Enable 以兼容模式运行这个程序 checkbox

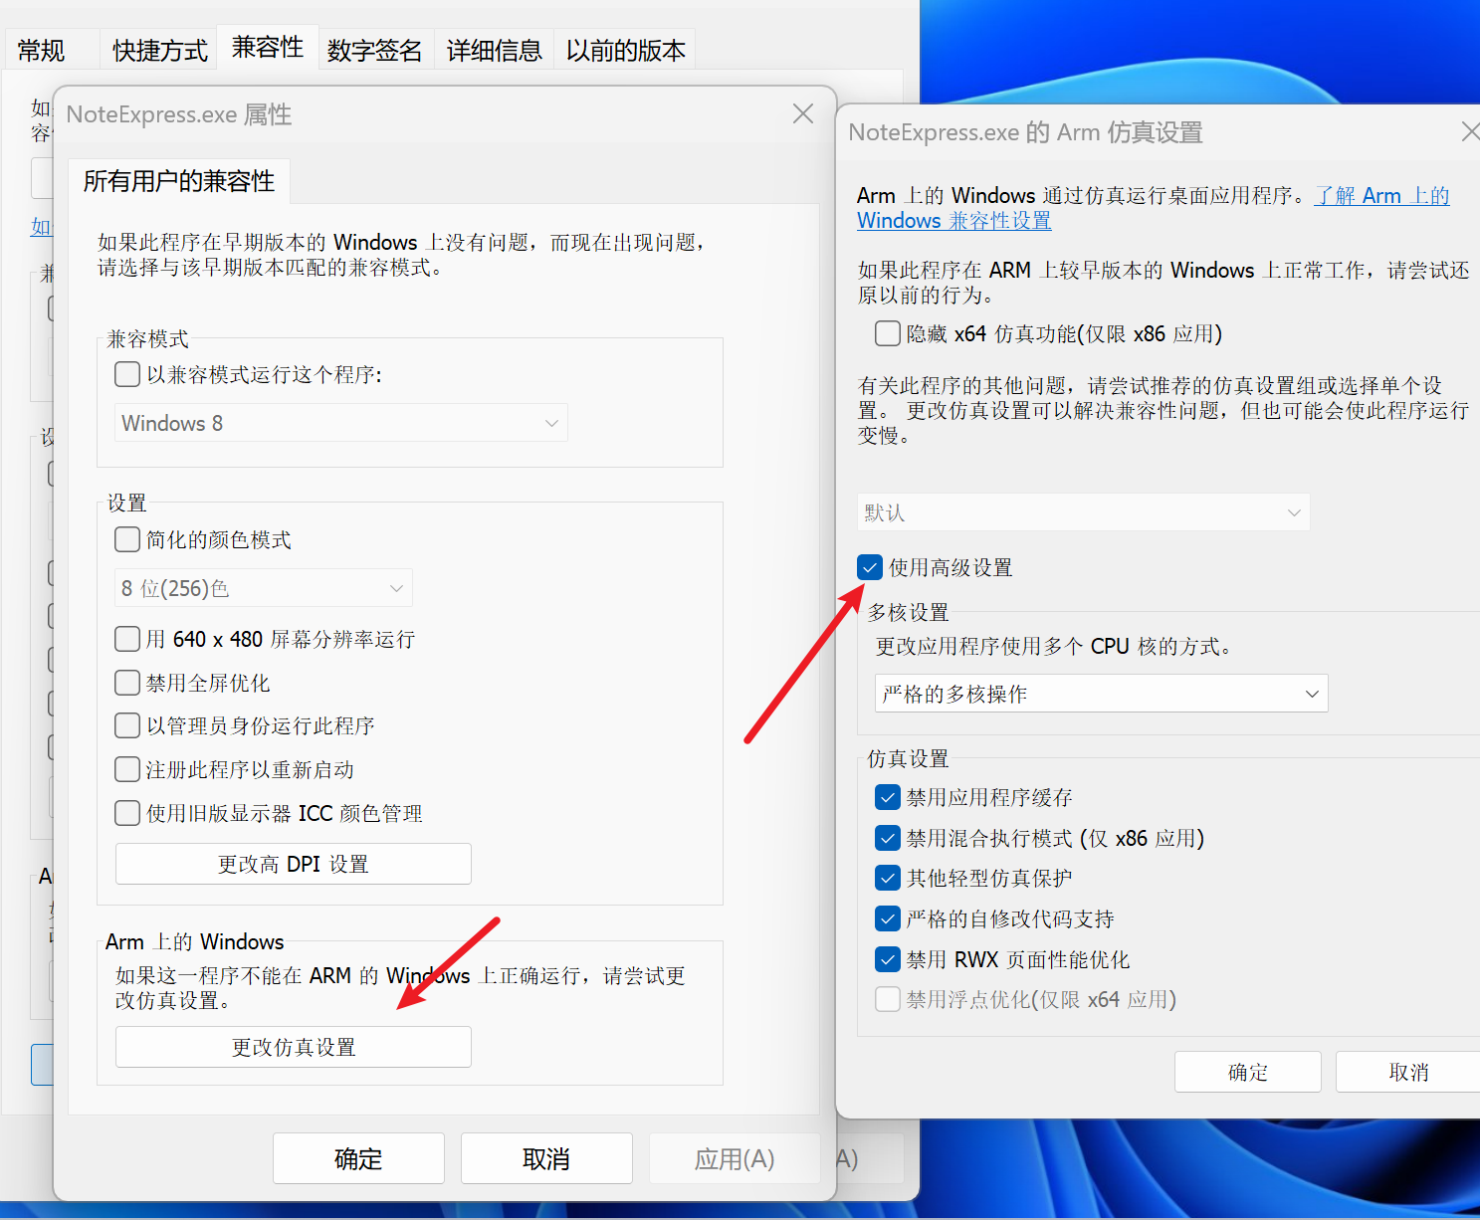pos(127,374)
